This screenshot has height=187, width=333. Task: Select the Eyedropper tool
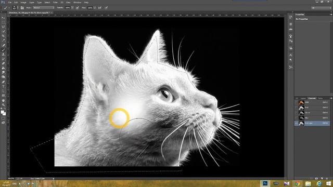pyautogui.click(x=3, y=41)
